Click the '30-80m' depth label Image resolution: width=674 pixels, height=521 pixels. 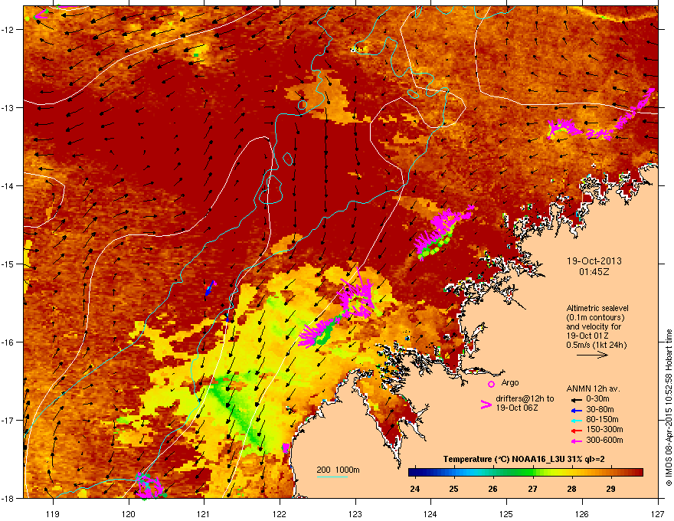click(600, 409)
